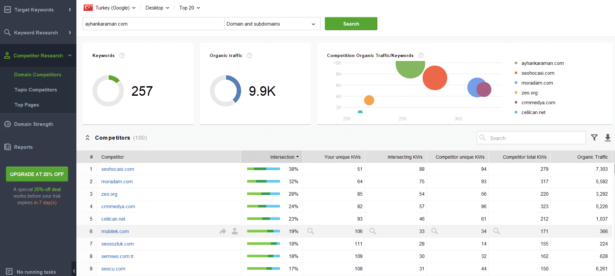615x276 pixels.
Task: Open the moradam.com competitor link
Action: point(117,182)
